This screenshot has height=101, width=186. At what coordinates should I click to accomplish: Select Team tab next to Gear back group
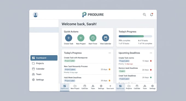pyautogui.click(x=93, y=87)
